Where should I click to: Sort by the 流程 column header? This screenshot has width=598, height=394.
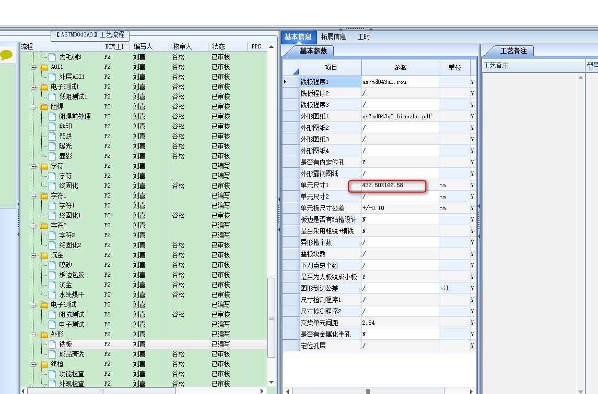[x=60, y=46]
